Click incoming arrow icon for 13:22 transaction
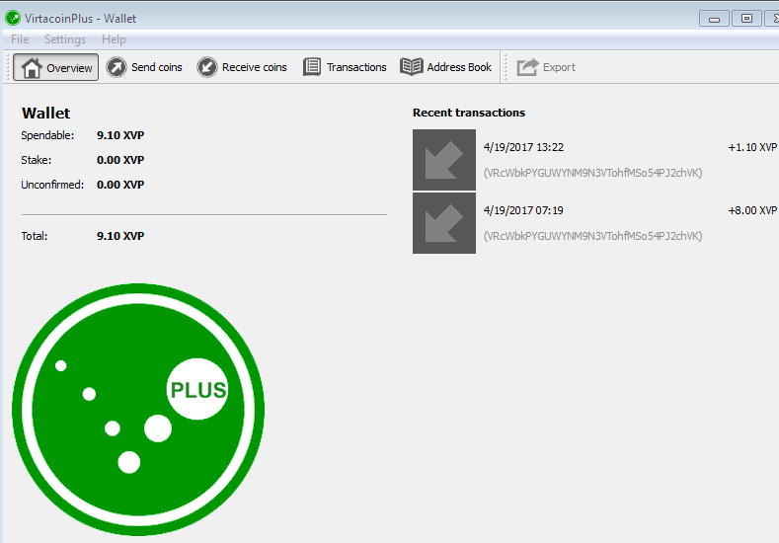 [x=444, y=160]
